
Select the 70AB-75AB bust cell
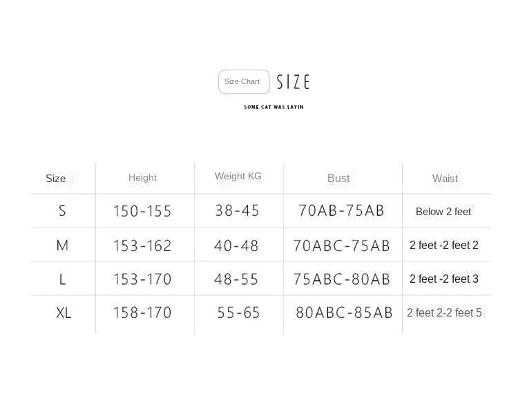341,211
